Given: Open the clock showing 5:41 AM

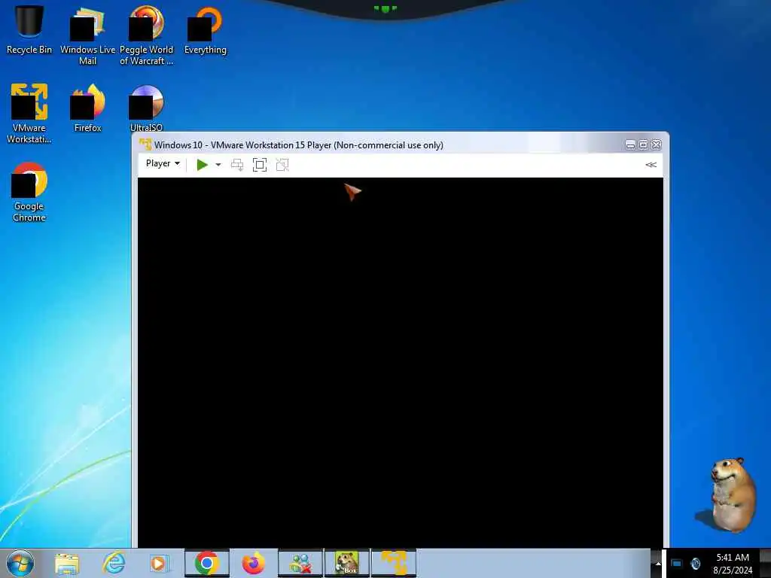Looking at the screenshot, I should tap(733, 564).
